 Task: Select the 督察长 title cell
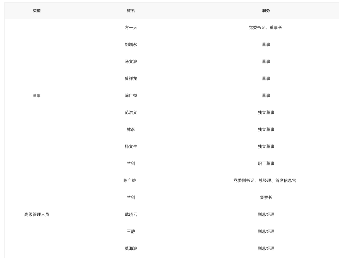tap(266, 198)
